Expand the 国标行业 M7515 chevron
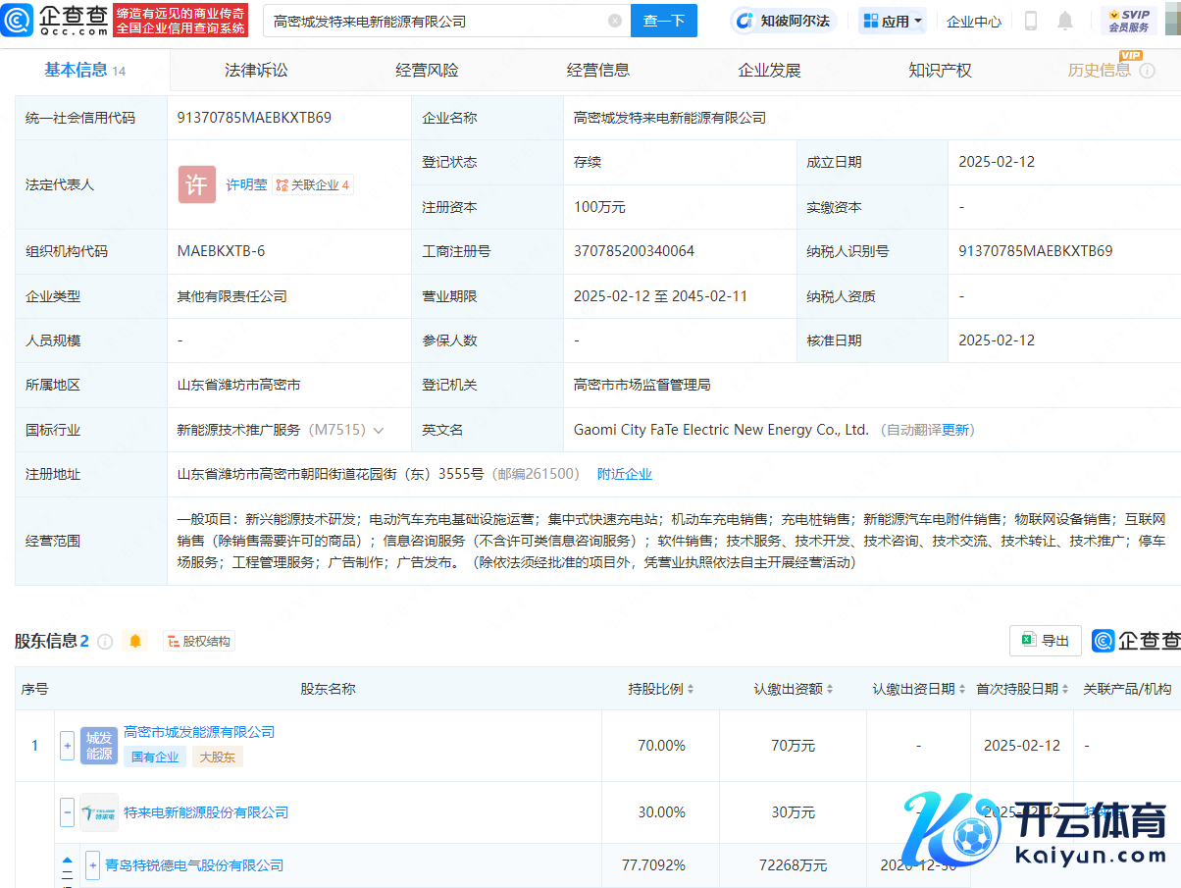This screenshot has height=888, width=1181. 379,430
